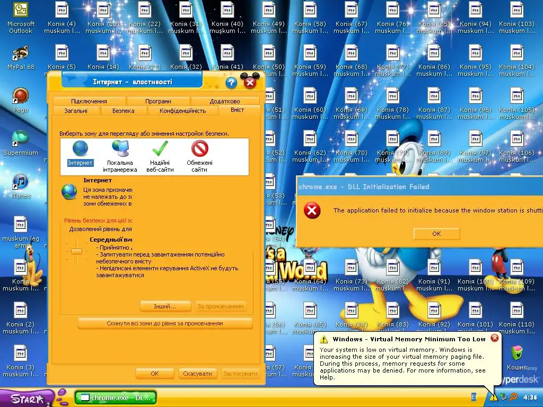Select the Копія (101) file icon
The height and width of the screenshot is (407, 543).
(x=476, y=311)
